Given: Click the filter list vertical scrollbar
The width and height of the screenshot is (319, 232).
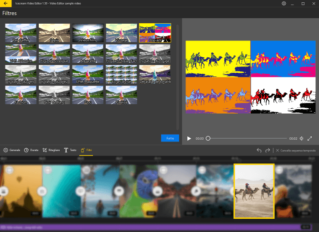Looking at the screenshot, I should click(178, 77).
